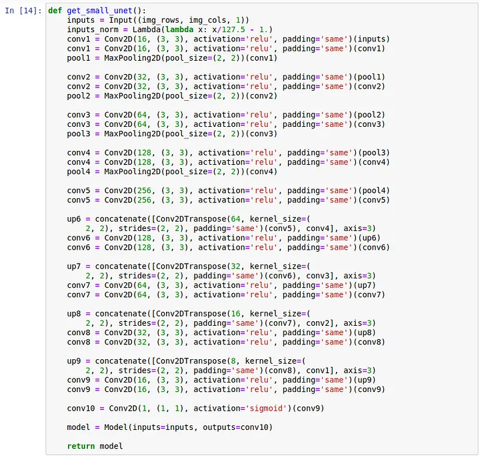Click the up8 = concatenate line
Screen dimensions: 480x456
point(189,314)
